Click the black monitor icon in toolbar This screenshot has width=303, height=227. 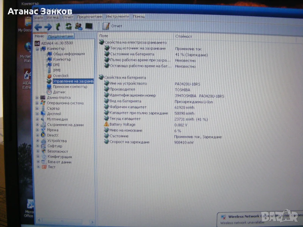(x=89, y=26)
